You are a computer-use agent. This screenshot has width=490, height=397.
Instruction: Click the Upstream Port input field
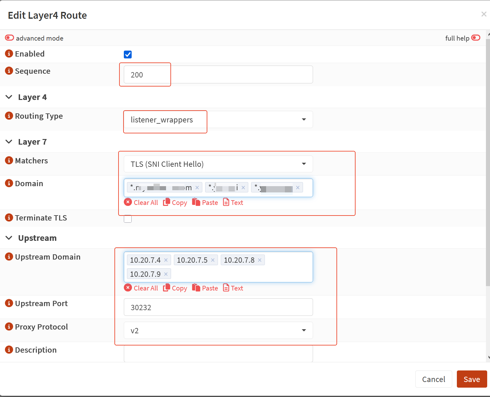218,307
